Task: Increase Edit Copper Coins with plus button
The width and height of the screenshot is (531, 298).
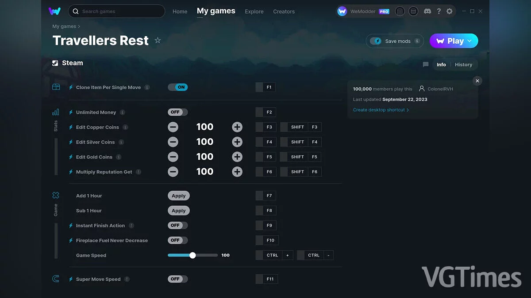Action: 237,127
